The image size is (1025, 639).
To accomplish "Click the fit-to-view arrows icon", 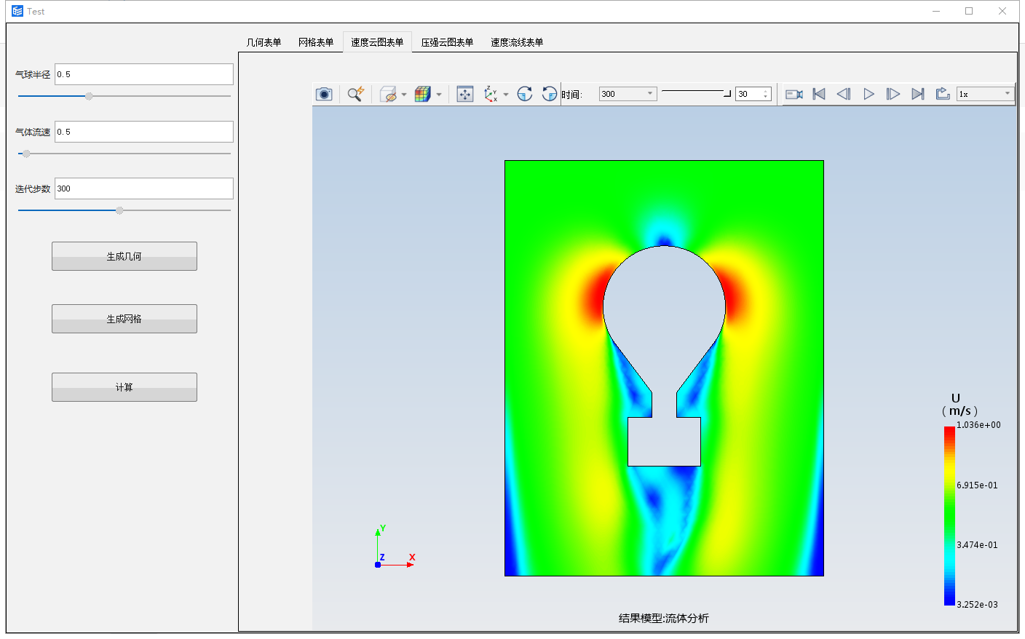I will tap(465, 94).
